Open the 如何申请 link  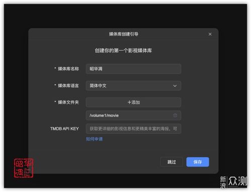(94, 139)
